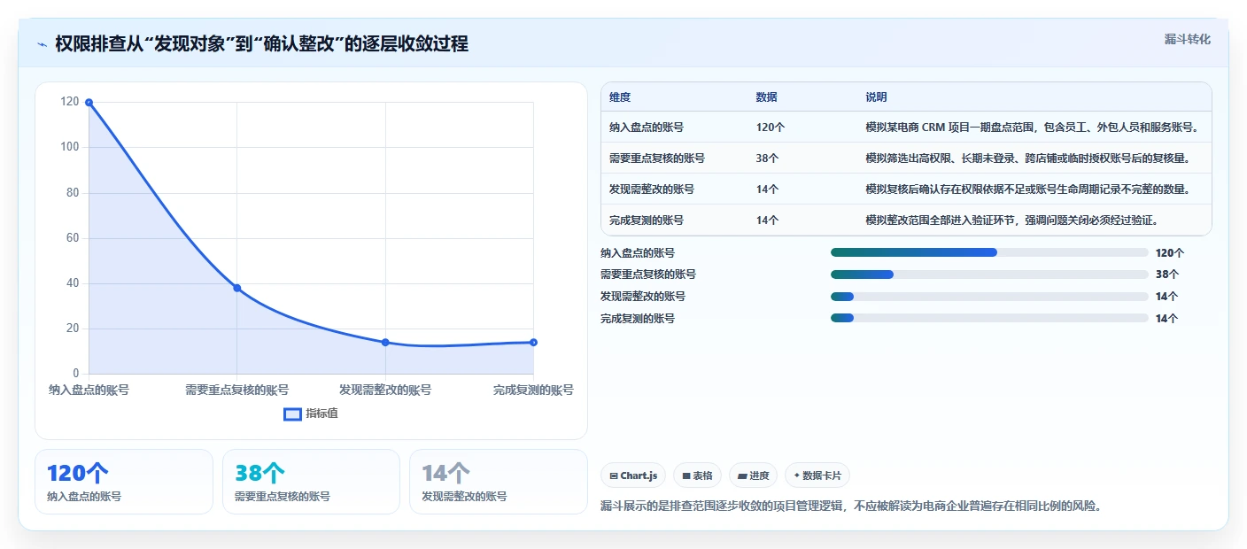Screen dimensions: 1247x549
Task: Click the x-axis label 需要重点复核的账号
Action: point(237,390)
